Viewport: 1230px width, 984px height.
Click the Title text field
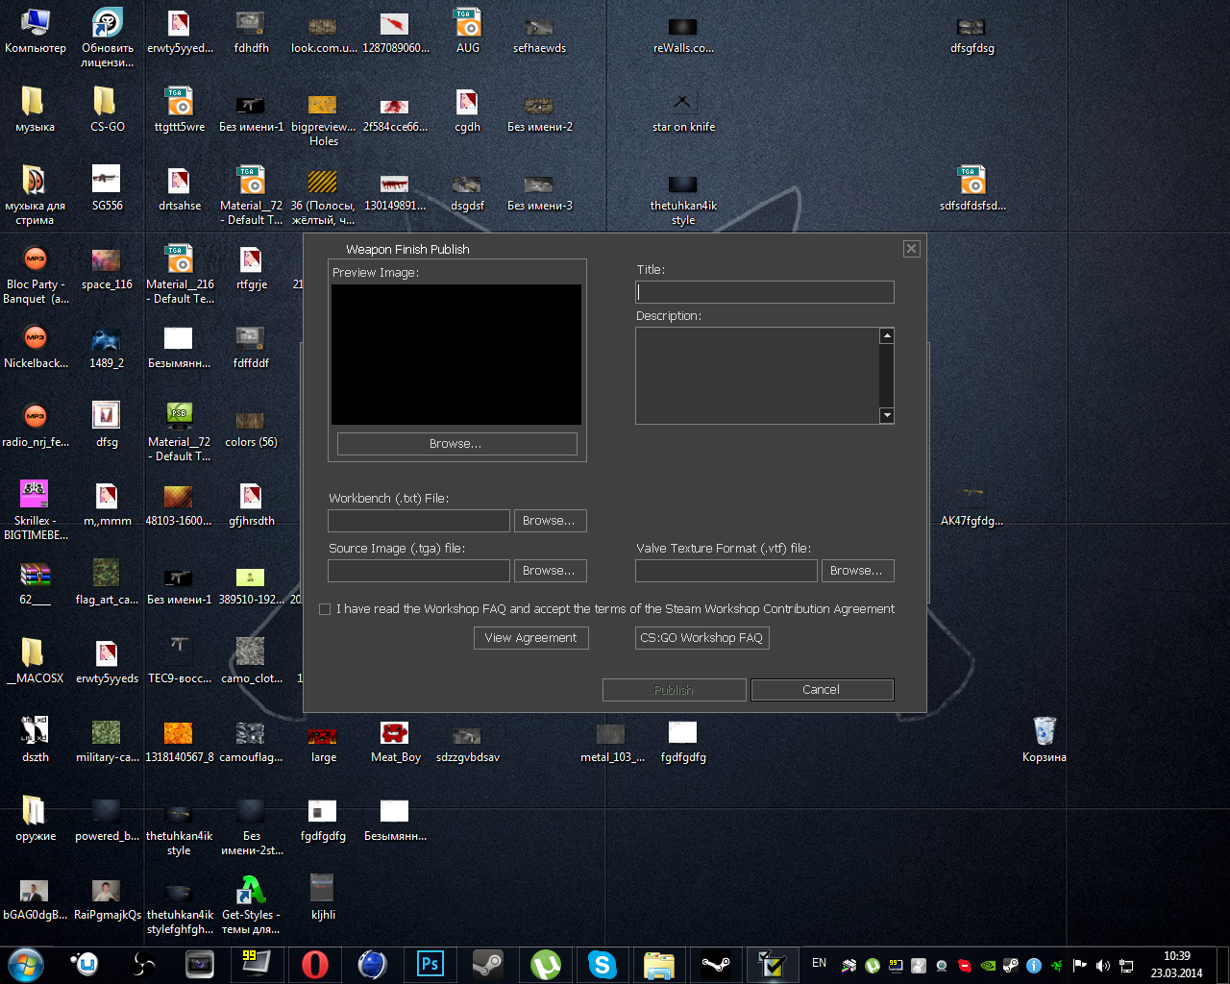coord(765,292)
